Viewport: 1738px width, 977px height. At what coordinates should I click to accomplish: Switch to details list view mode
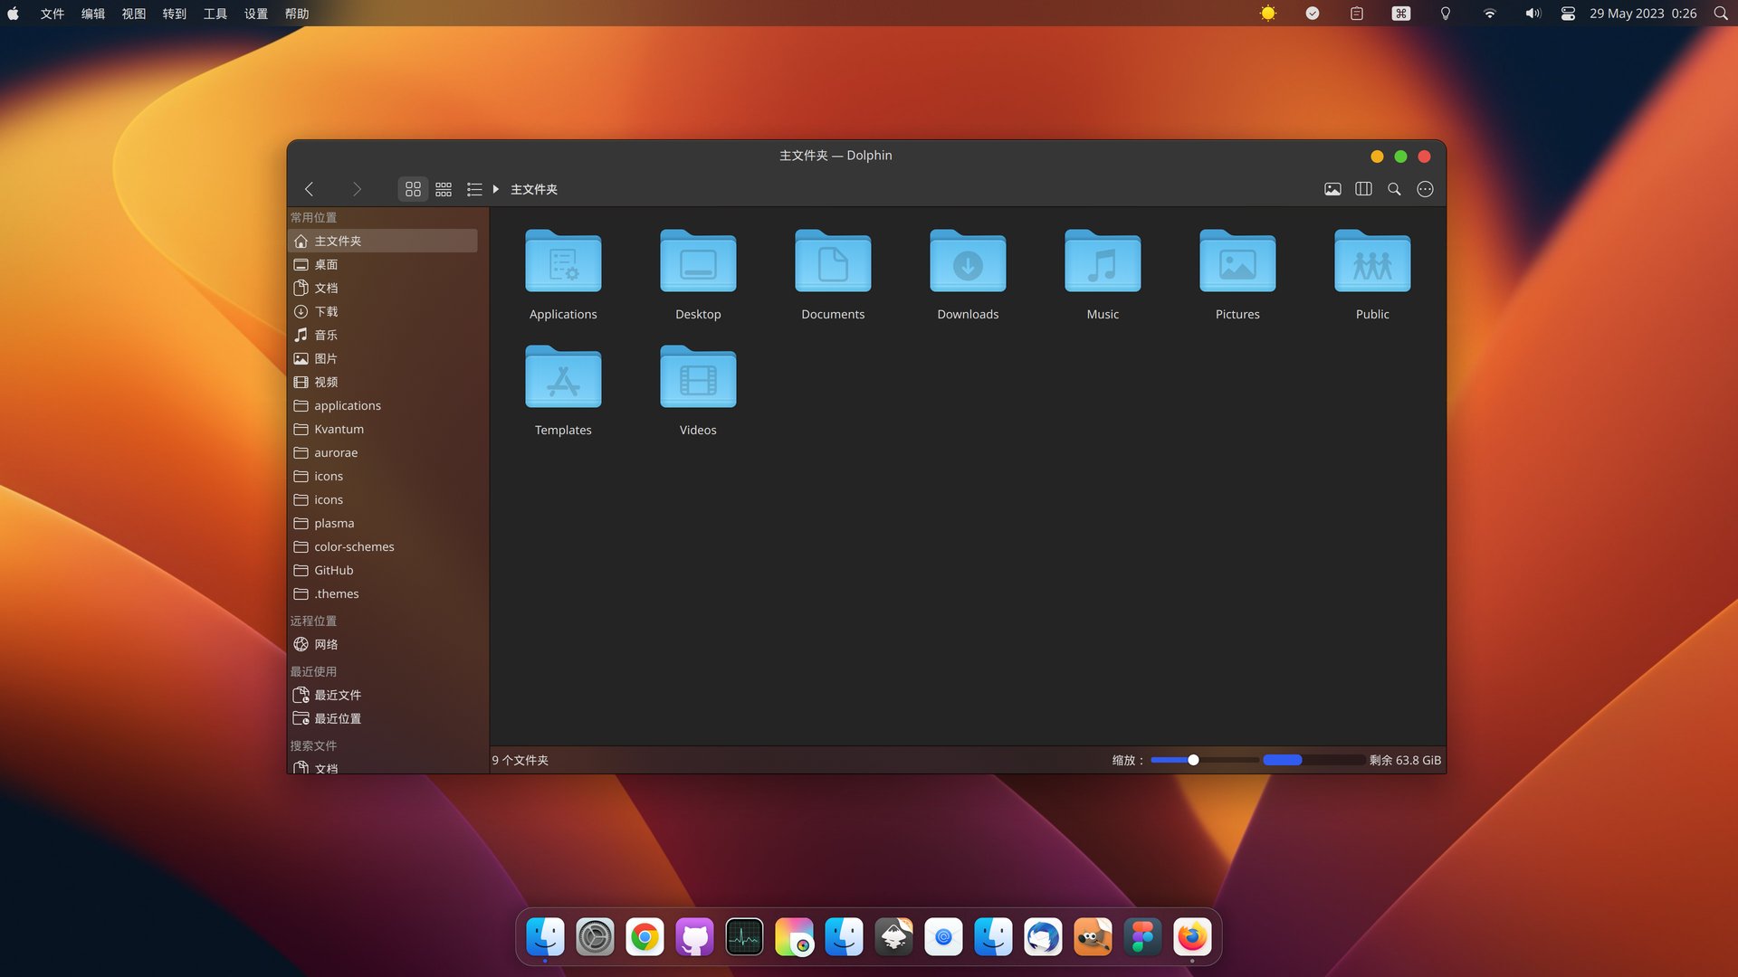(x=474, y=189)
